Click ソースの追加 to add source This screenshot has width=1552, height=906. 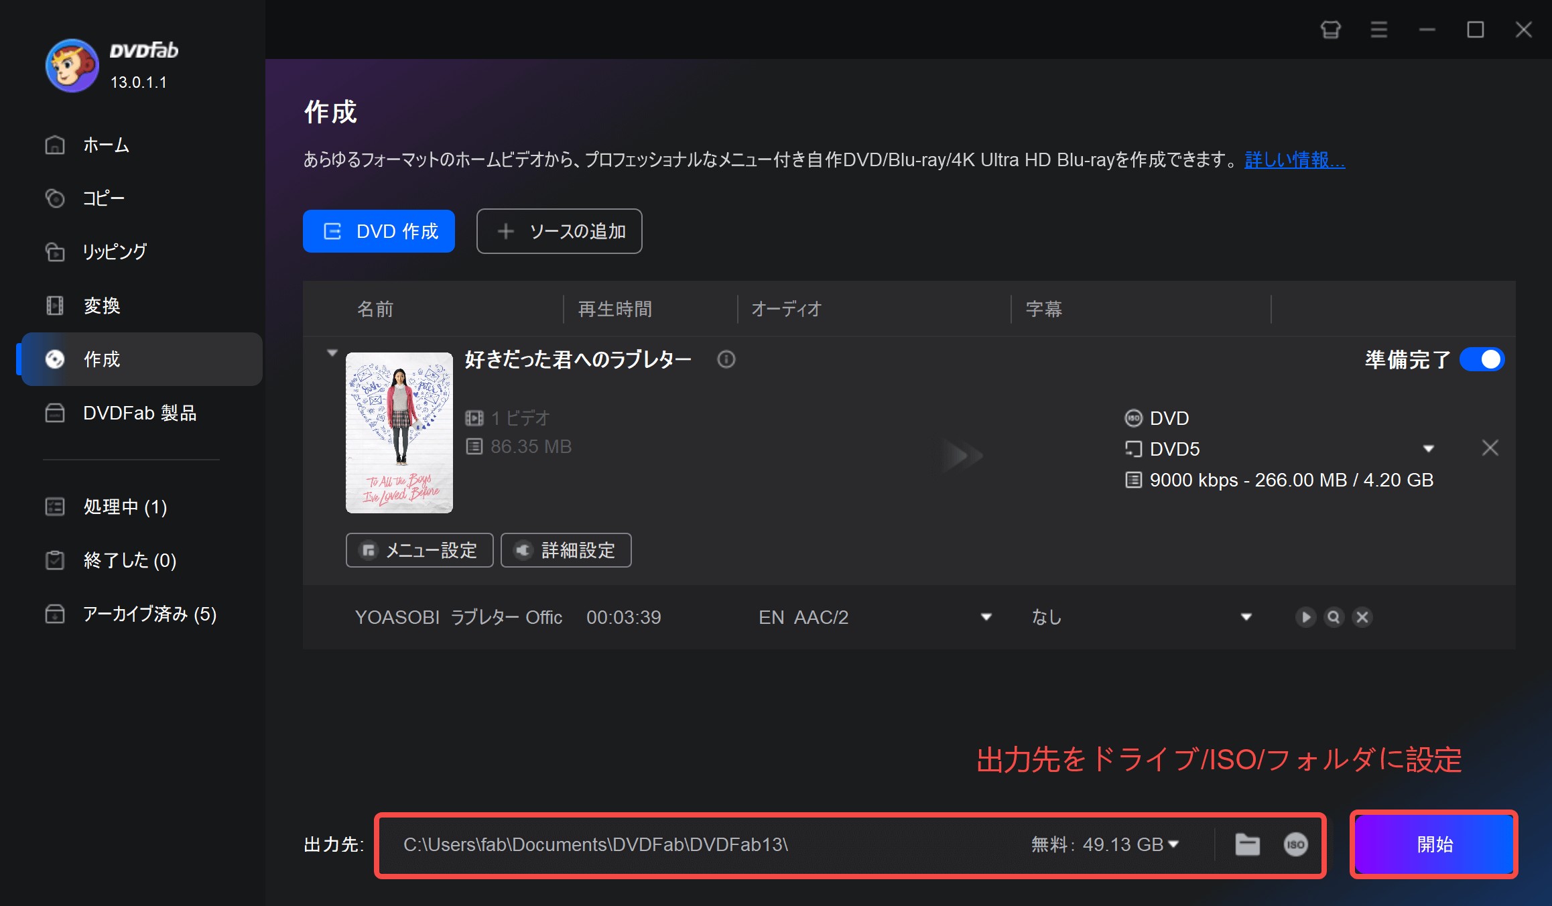point(559,231)
